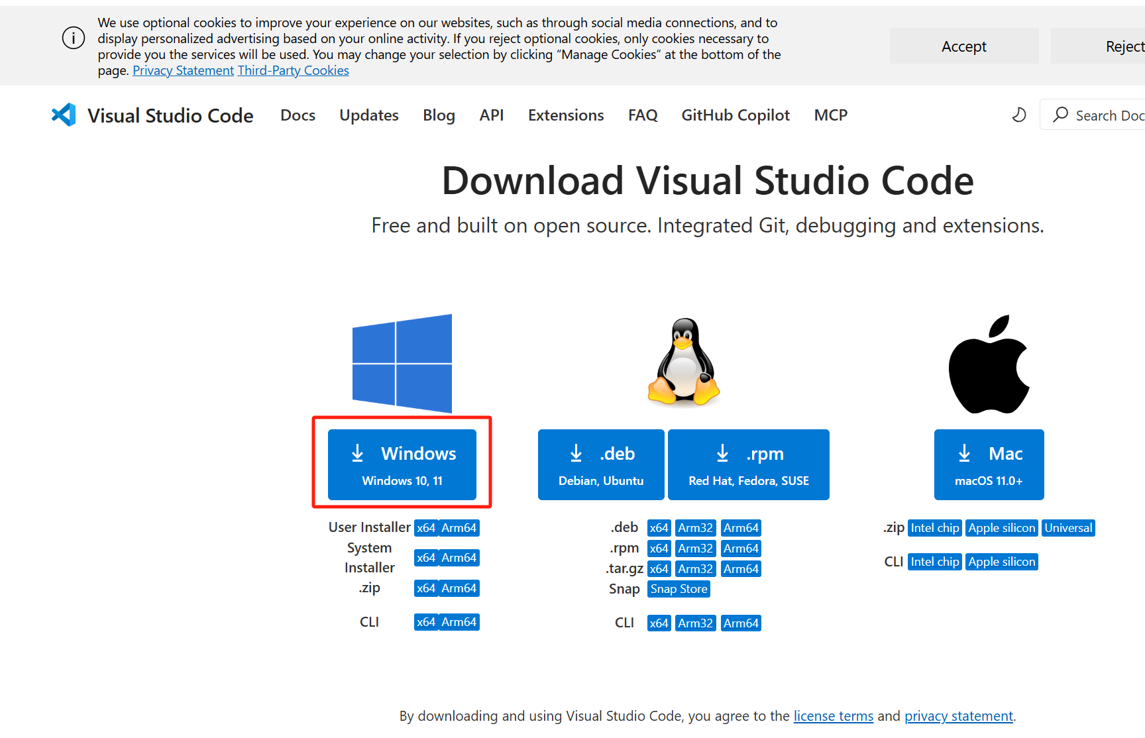The height and width of the screenshot is (738, 1145).
Task: Click the download arrow on Mac button
Action: tap(965, 453)
